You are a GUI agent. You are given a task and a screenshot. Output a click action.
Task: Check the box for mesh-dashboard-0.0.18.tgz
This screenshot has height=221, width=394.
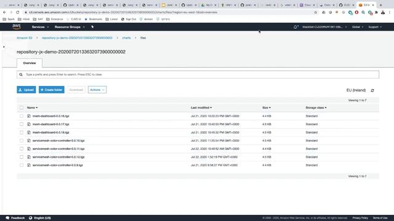tap(22, 133)
